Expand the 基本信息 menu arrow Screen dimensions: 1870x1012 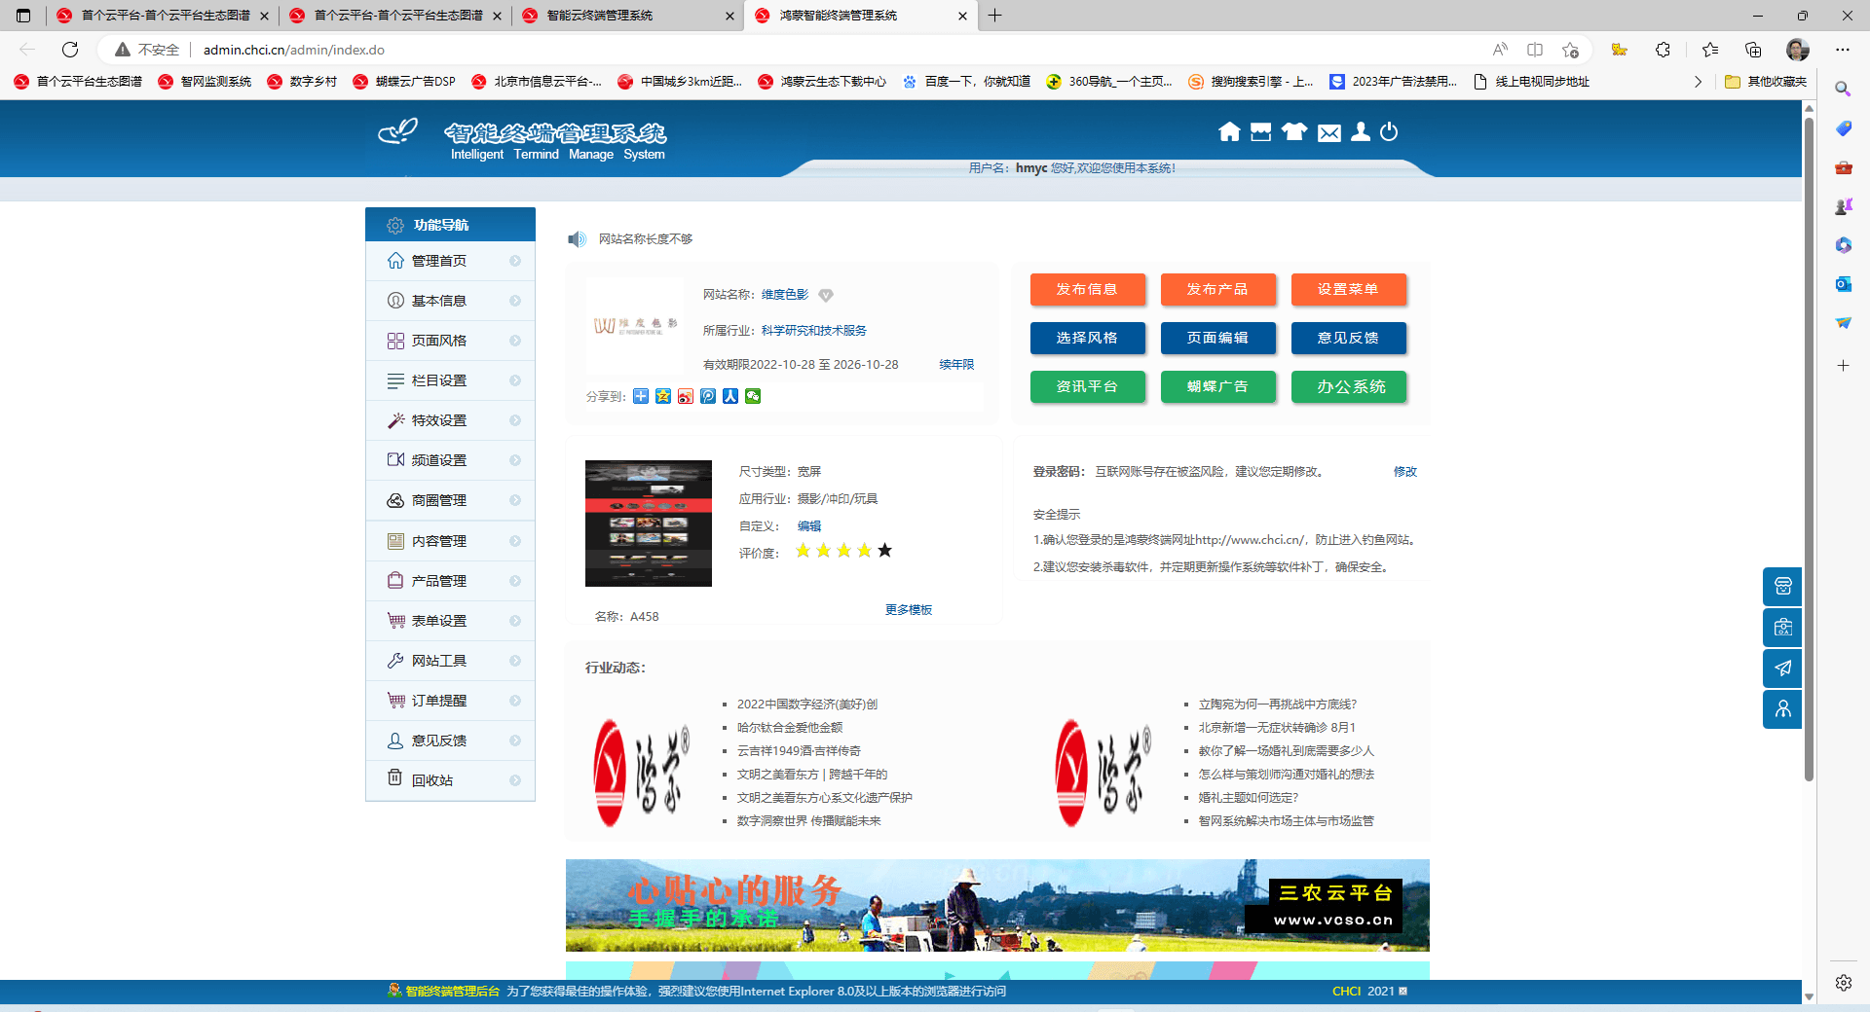pyautogui.click(x=515, y=301)
